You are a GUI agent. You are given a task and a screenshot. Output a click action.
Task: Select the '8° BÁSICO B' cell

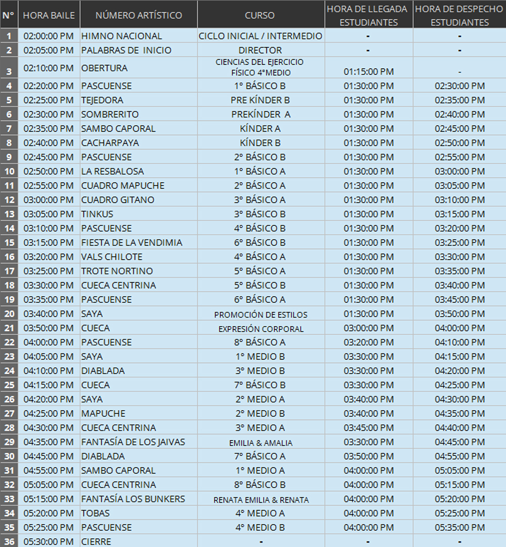(x=261, y=484)
